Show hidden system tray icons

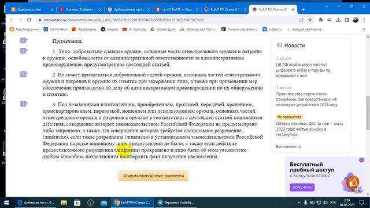[299, 203]
